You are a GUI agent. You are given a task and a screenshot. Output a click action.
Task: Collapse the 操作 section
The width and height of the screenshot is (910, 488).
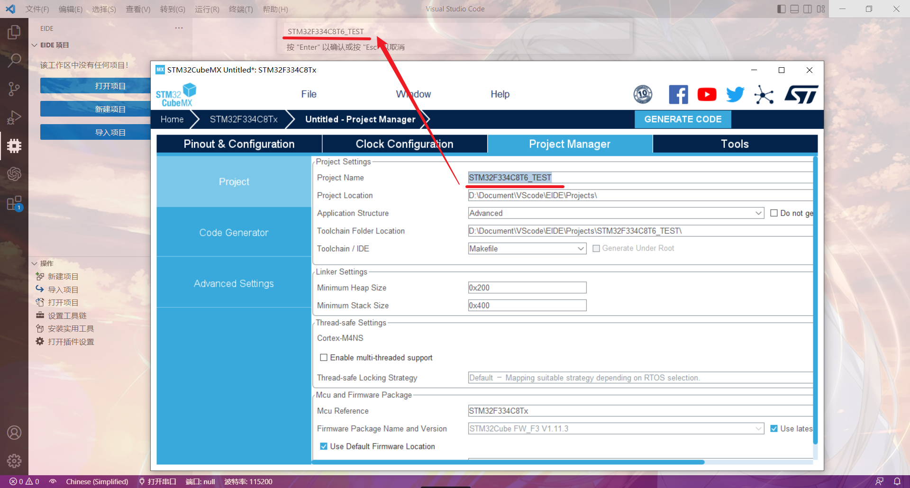click(x=43, y=263)
